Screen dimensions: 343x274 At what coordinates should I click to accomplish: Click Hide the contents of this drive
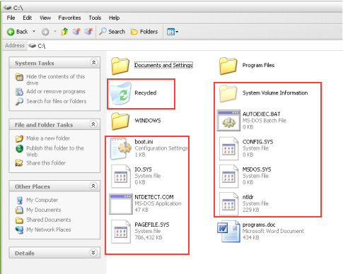coord(56,80)
